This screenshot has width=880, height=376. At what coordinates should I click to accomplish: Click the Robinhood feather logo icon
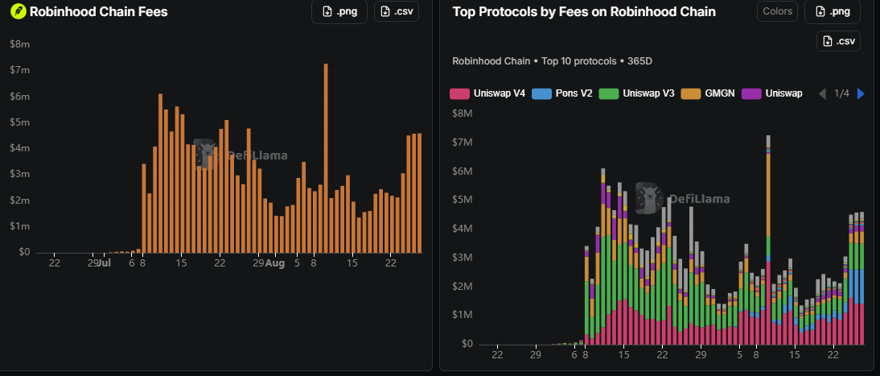tap(18, 11)
